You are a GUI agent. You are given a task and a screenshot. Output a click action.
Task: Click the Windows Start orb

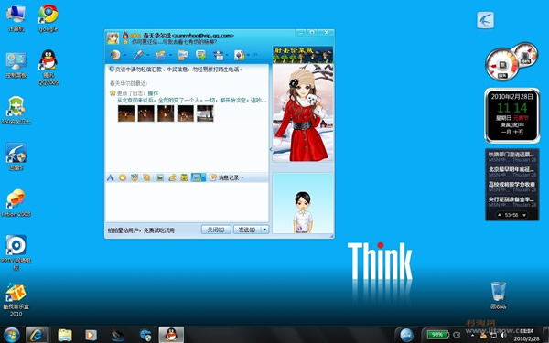(x=12, y=335)
